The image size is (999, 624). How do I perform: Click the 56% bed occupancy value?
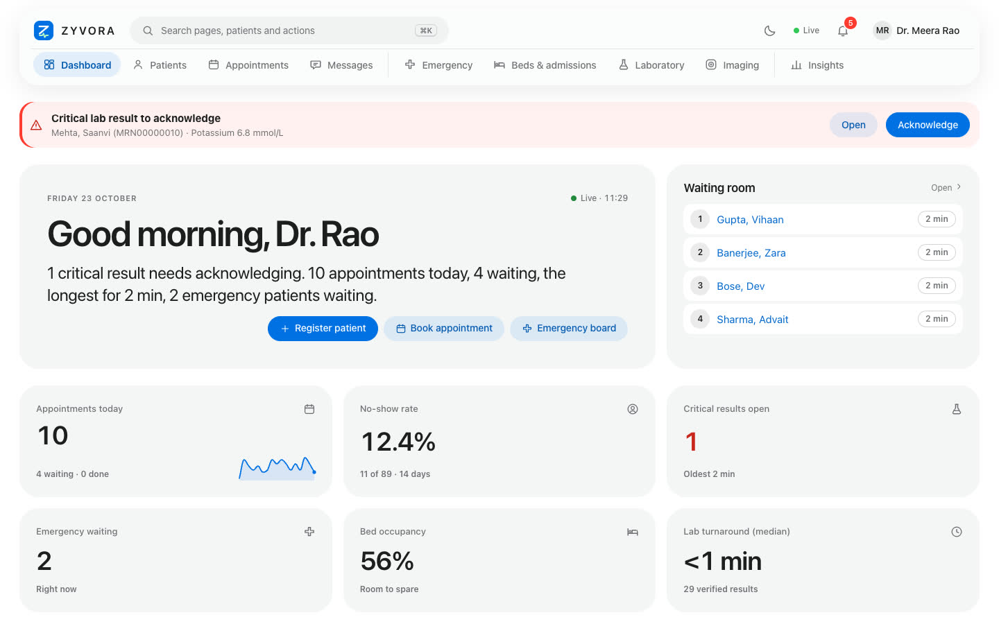pyautogui.click(x=387, y=561)
